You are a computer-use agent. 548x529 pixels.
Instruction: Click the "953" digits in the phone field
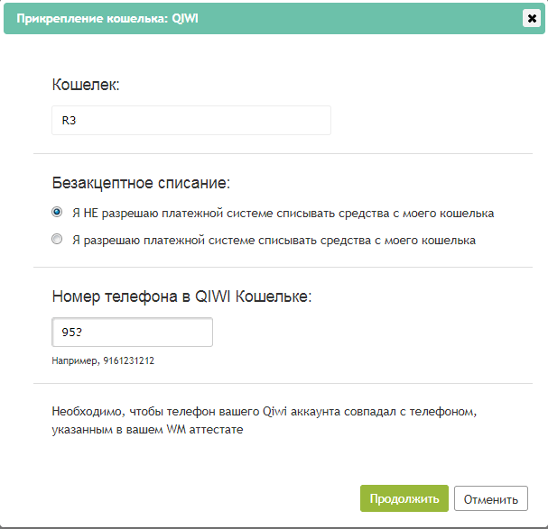pos(71,333)
